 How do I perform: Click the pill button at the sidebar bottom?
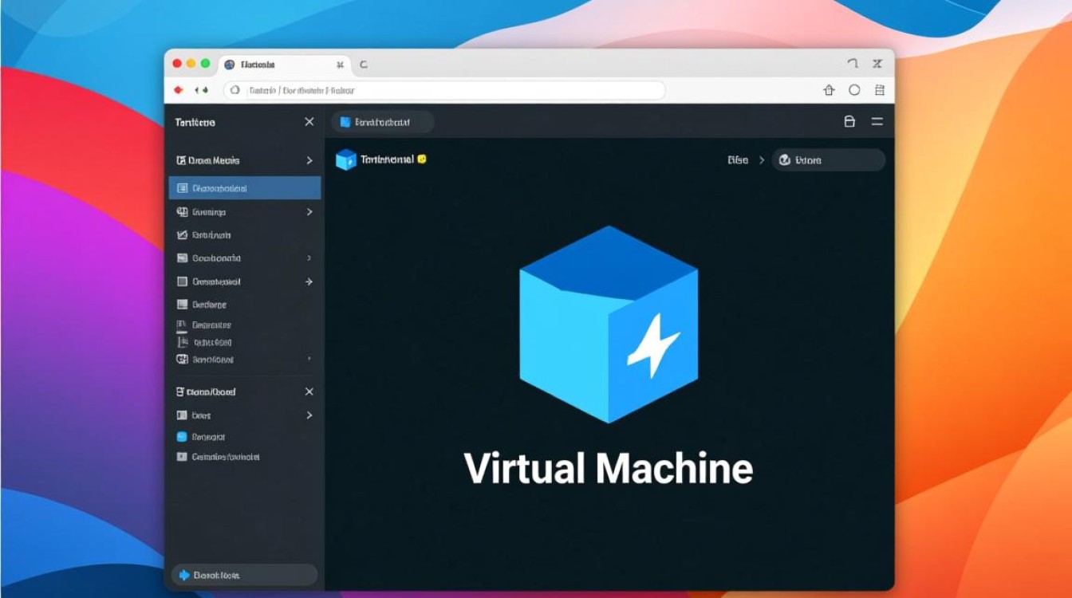click(244, 575)
